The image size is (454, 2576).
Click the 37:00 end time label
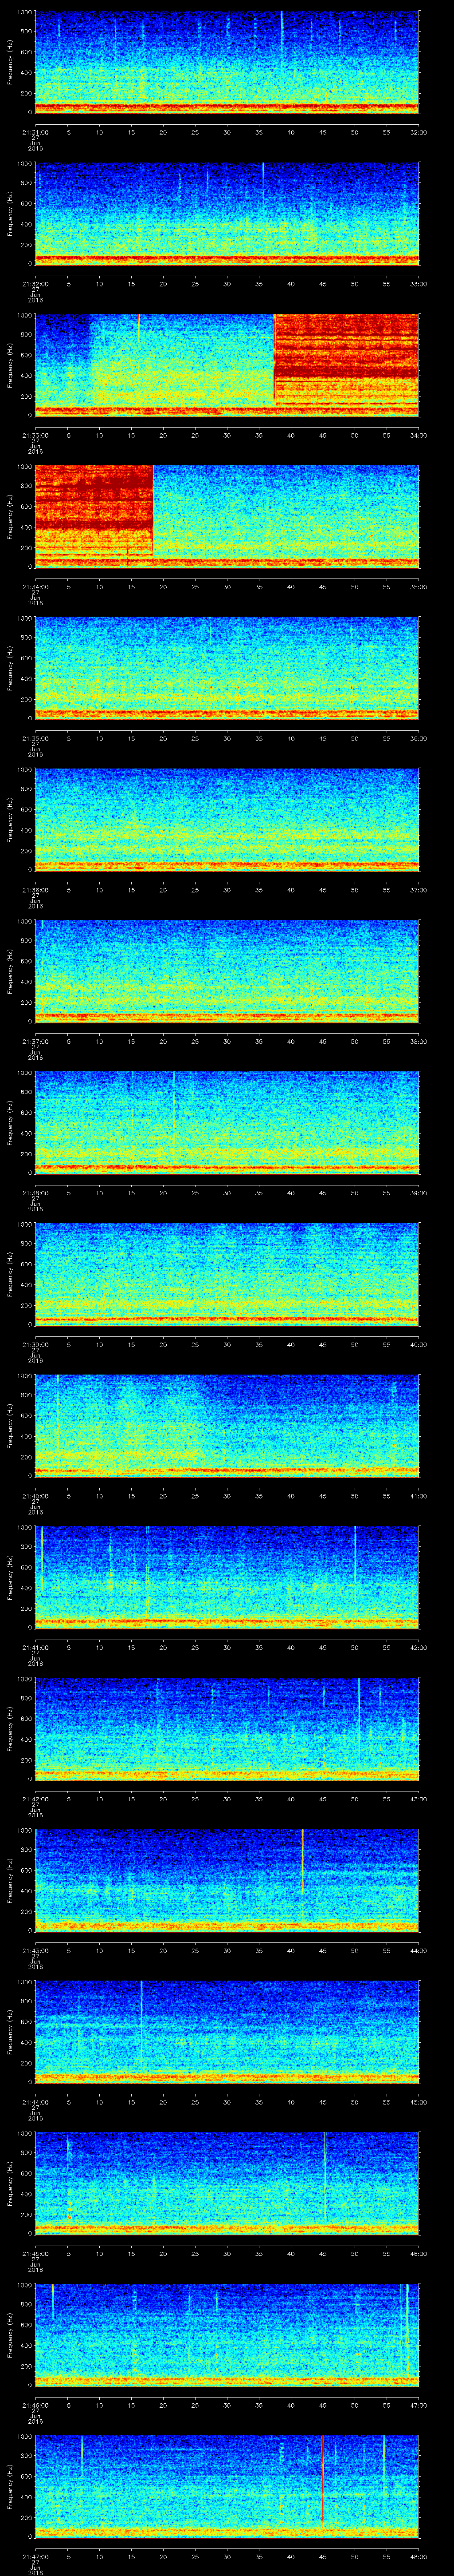point(418,890)
